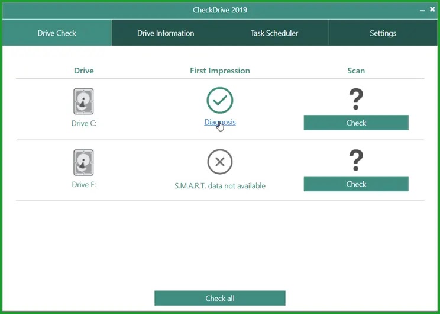Click the gray X status icon for Drive F:
This screenshot has height=314, width=440.
coord(220,162)
